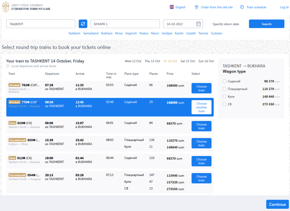The width and height of the screenshot is (290, 211).
Task: Click the railway company emblem logo
Action: (5, 7)
